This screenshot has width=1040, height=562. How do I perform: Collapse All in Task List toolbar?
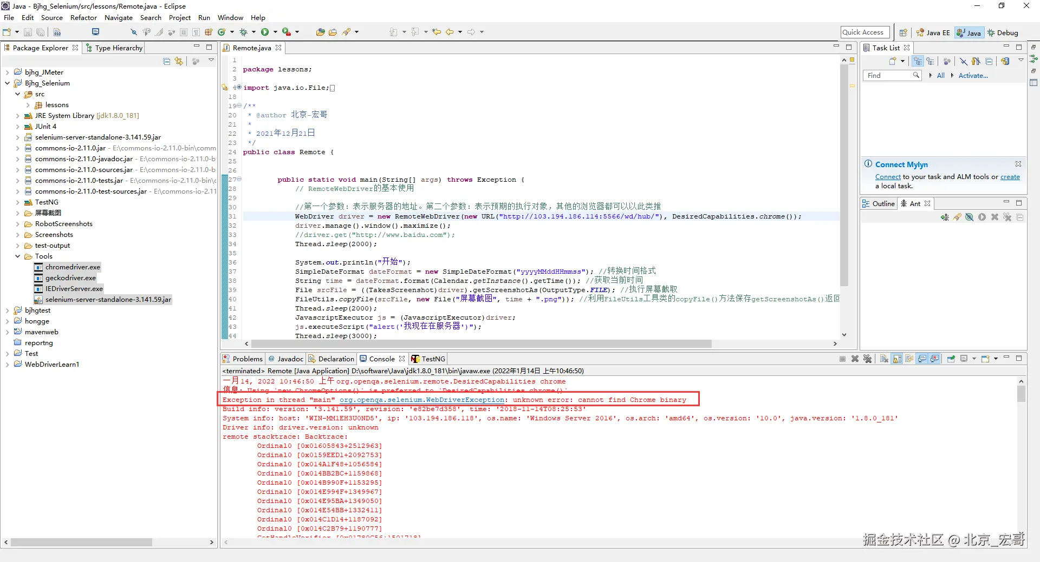[989, 62]
